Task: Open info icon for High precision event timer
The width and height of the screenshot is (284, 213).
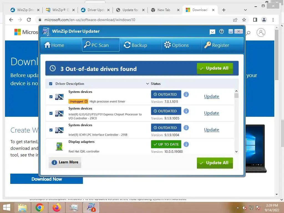Action: 186,94
